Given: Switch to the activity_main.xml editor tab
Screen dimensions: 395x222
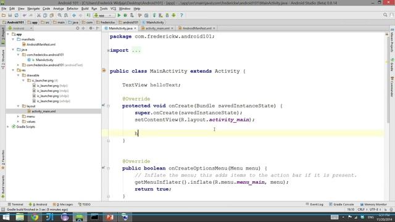Looking at the screenshot, I should coord(157,28).
